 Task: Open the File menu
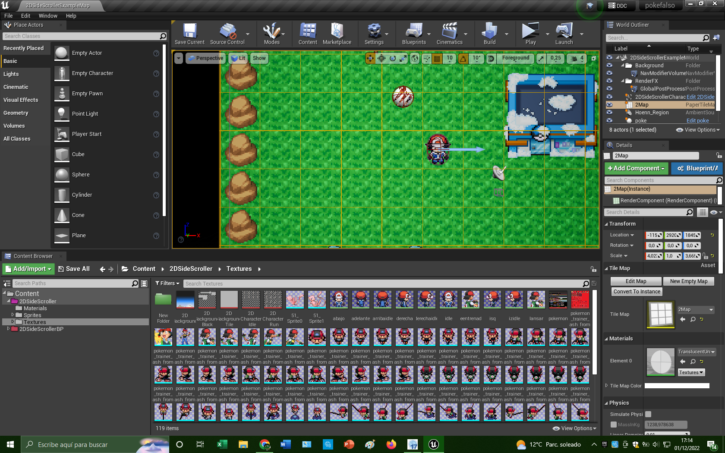click(x=9, y=16)
